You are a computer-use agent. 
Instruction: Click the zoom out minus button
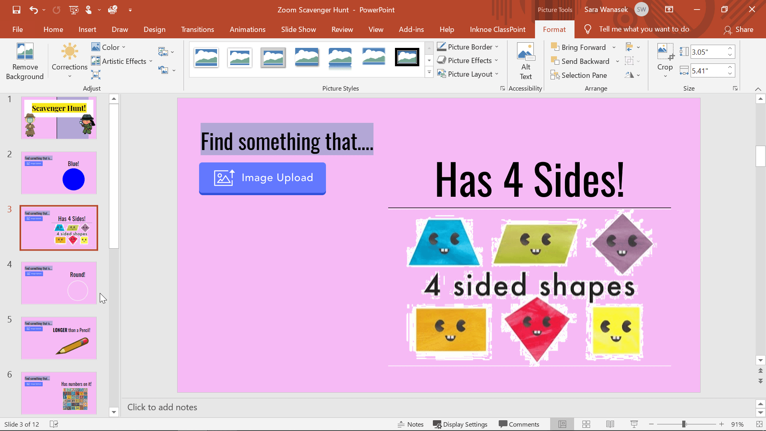tap(651, 424)
